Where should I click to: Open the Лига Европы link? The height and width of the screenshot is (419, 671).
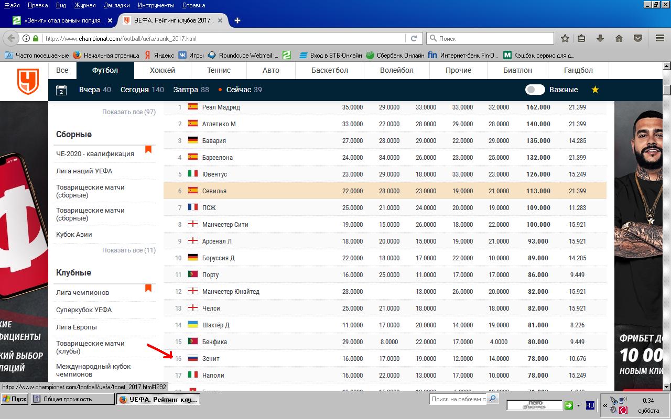77,327
